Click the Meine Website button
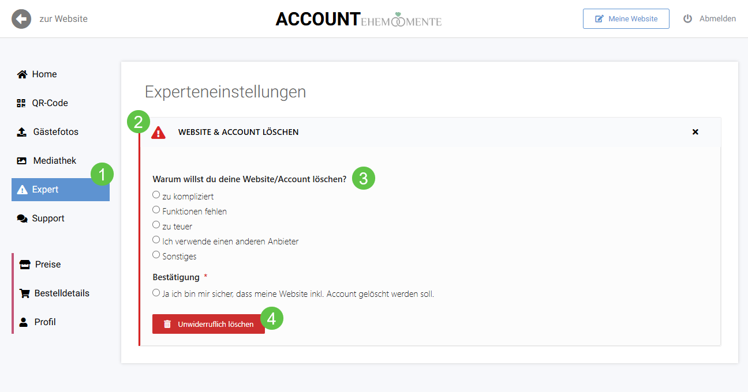Image resolution: width=748 pixels, height=392 pixels. [626, 18]
